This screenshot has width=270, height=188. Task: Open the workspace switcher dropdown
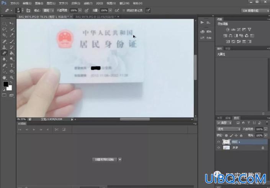pos(255,11)
